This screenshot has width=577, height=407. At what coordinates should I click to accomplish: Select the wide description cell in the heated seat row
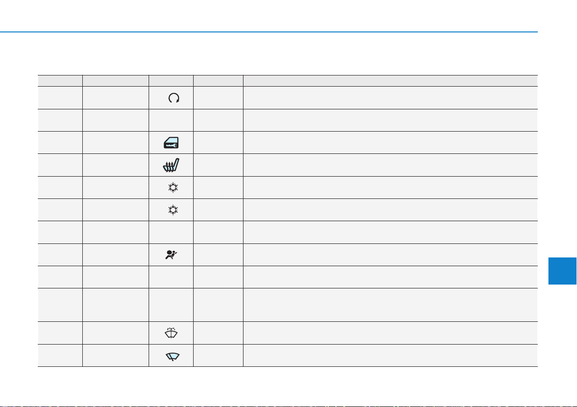[x=391, y=165]
